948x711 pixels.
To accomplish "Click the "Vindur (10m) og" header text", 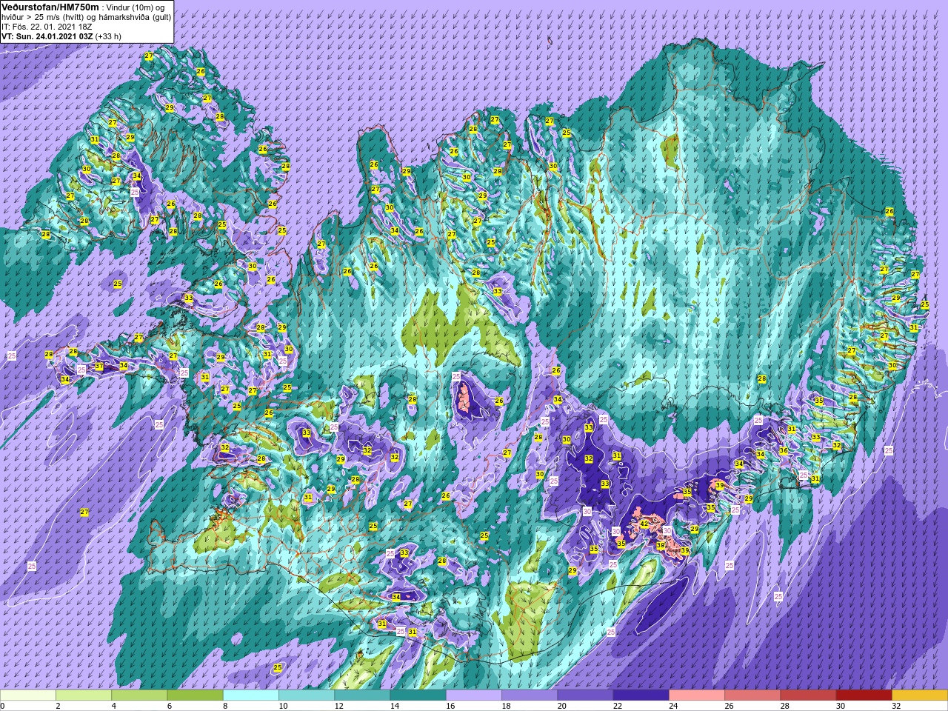I will tap(136, 7).
